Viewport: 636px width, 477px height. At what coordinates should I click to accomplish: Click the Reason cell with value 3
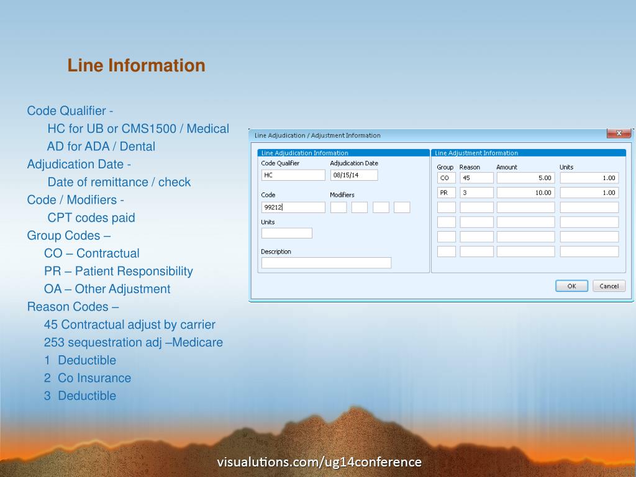coord(476,193)
